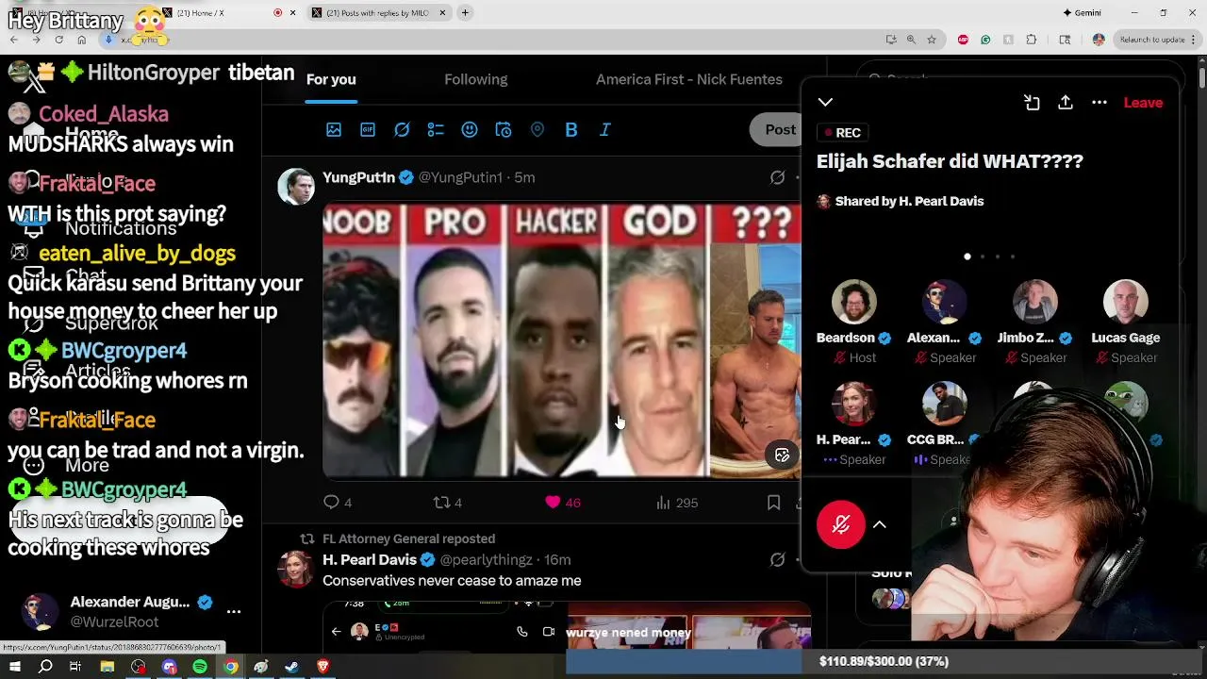Open Chrome extensions puzzle icon
1207x679 pixels.
coord(1031,40)
